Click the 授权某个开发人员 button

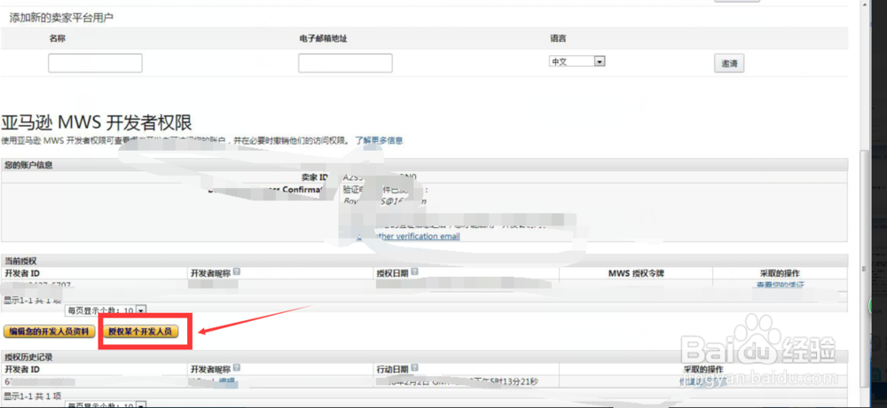(140, 332)
